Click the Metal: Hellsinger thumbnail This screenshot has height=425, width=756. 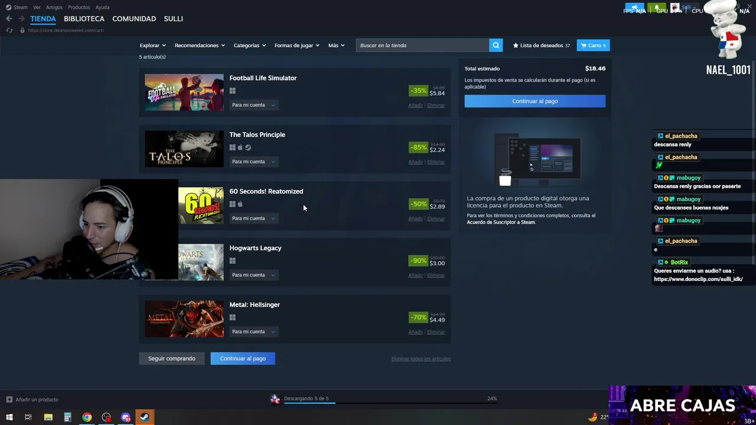(x=184, y=319)
